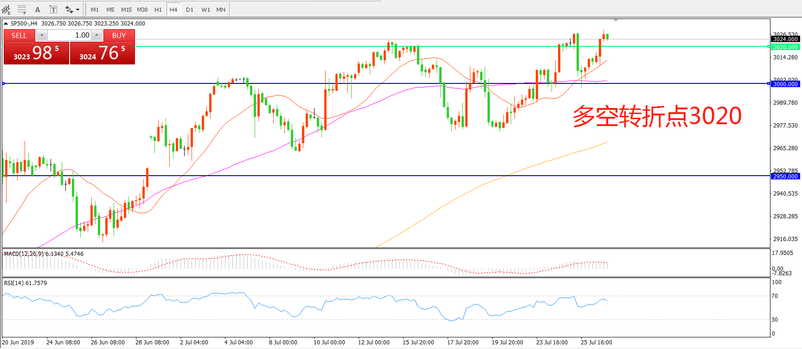Increase lot volume with the up arrow

pyautogui.click(x=96, y=35)
